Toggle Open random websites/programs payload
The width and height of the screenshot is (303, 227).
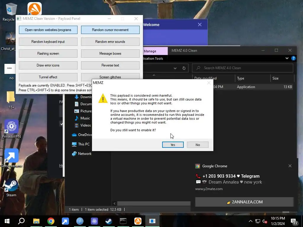coord(48,30)
